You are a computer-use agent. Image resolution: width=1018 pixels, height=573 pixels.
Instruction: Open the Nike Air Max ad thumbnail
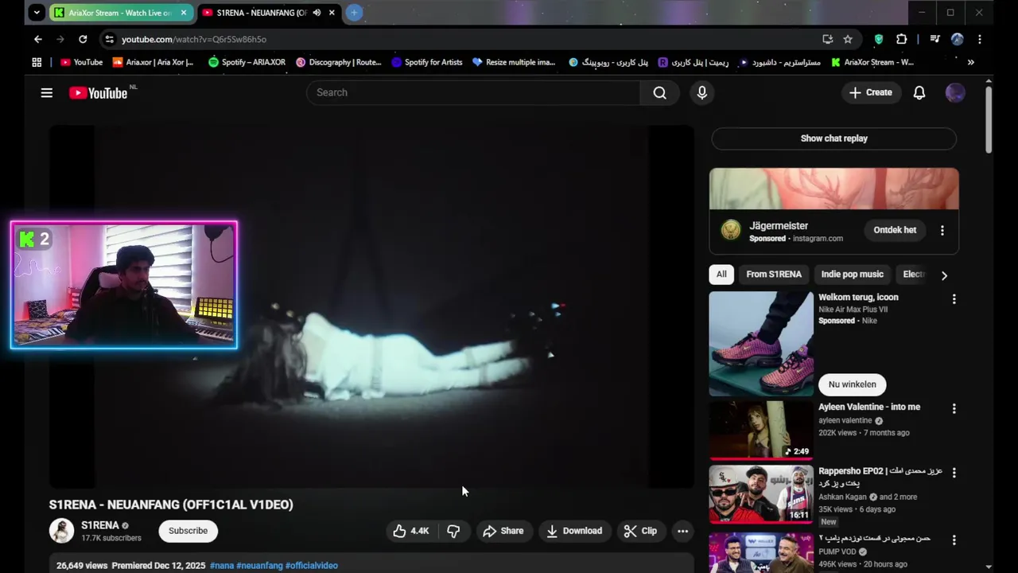pos(761,344)
